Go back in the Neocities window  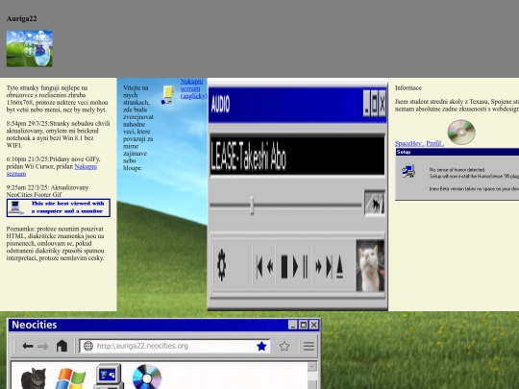pyautogui.click(x=28, y=346)
